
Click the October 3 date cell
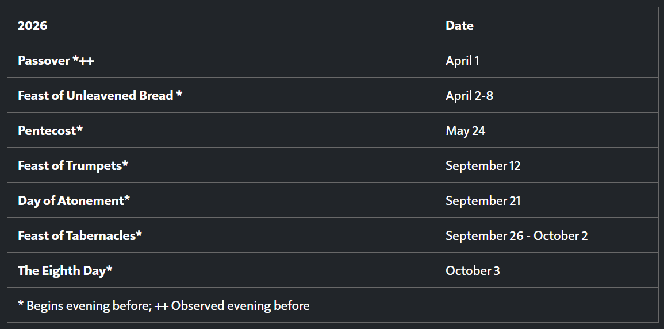[473, 270]
